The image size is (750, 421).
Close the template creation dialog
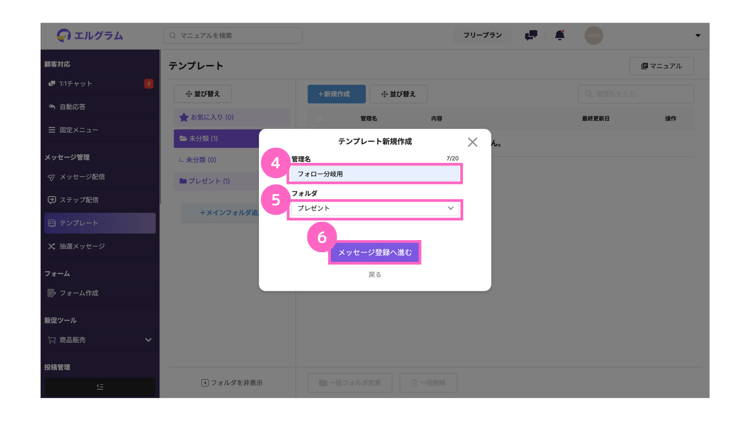pyautogui.click(x=472, y=142)
